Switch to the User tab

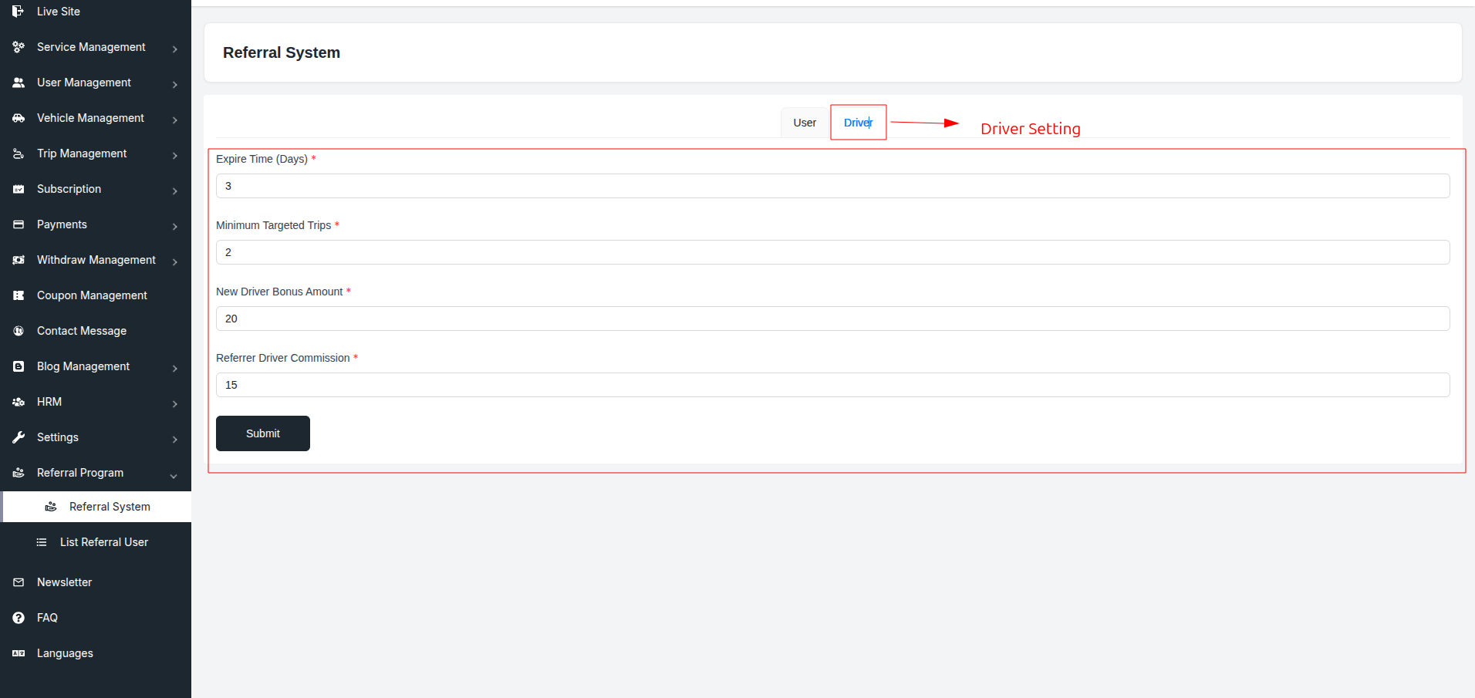tap(804, 123)
